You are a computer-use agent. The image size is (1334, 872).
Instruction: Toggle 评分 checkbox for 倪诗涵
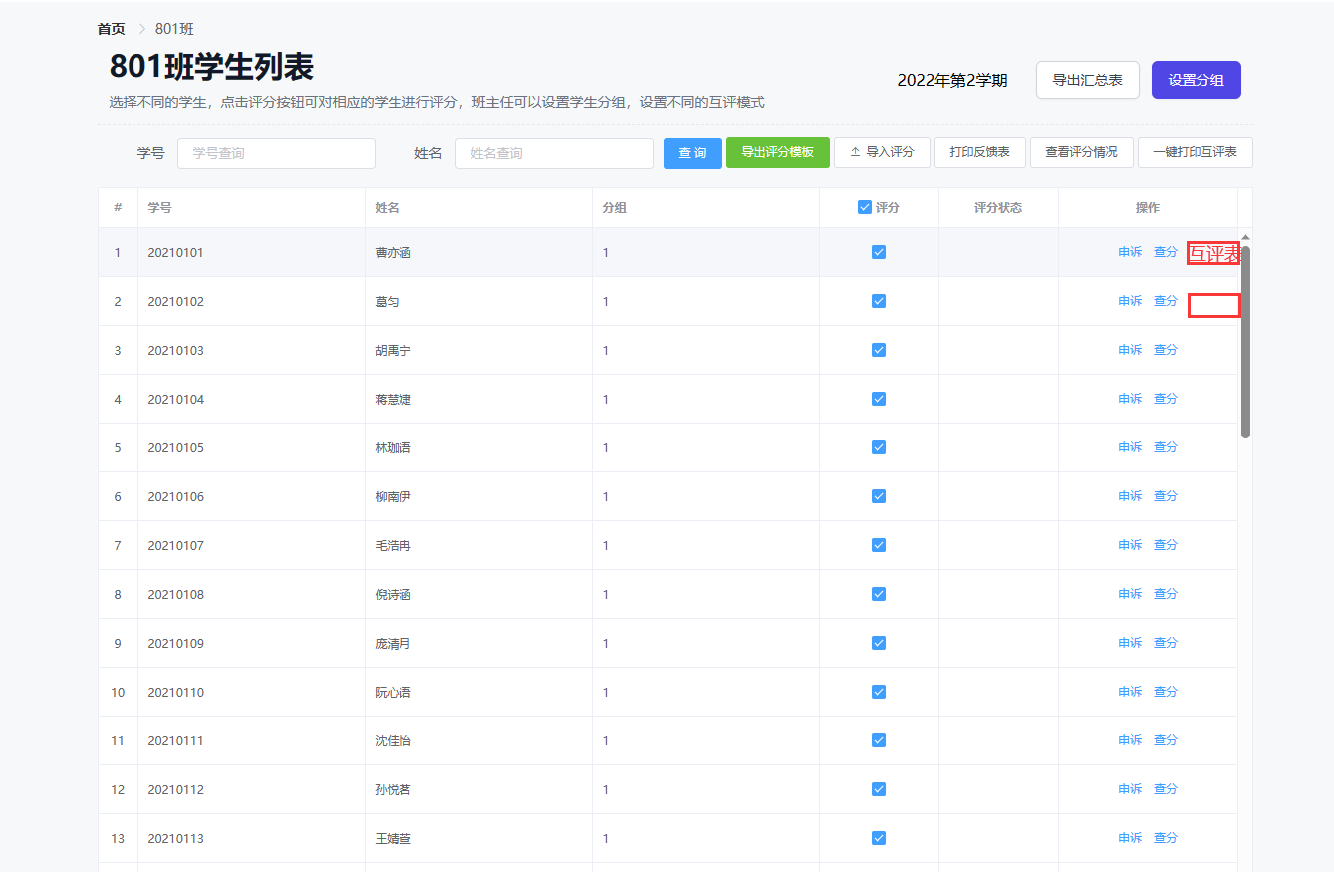(879, 594)
